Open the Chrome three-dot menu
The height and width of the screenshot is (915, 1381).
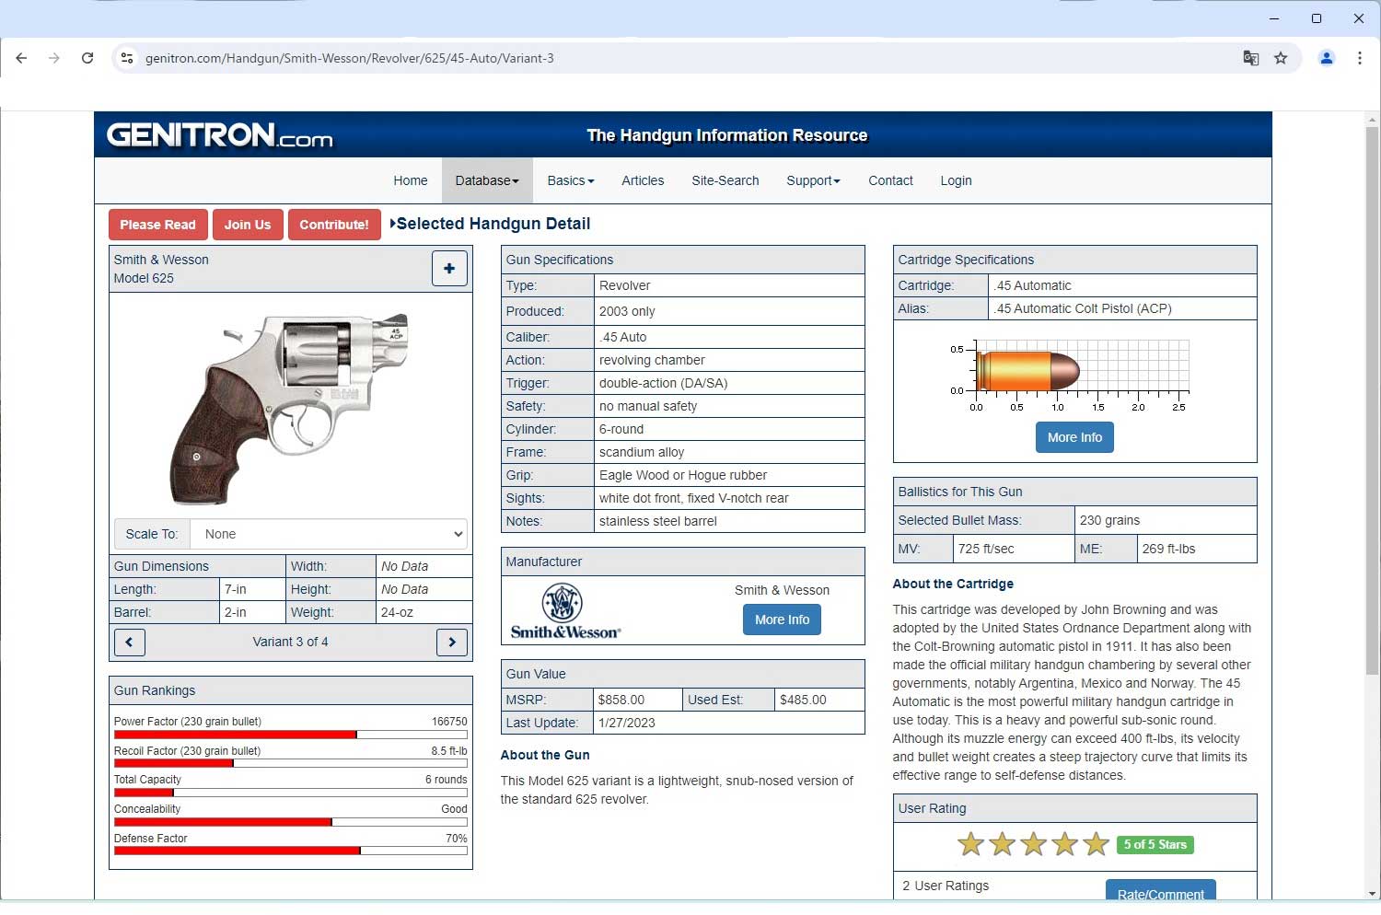click(x=1360, y=58)
